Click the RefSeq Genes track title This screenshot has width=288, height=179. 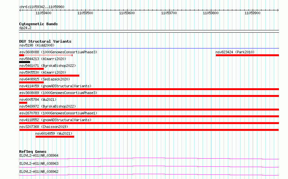coord(33,152)
